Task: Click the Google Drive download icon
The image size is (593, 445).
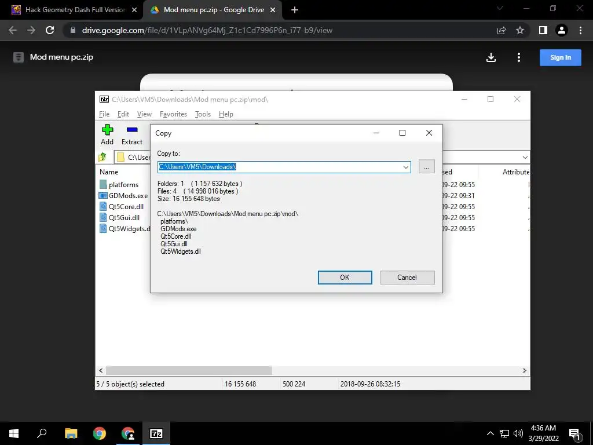Action: click(x=491, y=57)
